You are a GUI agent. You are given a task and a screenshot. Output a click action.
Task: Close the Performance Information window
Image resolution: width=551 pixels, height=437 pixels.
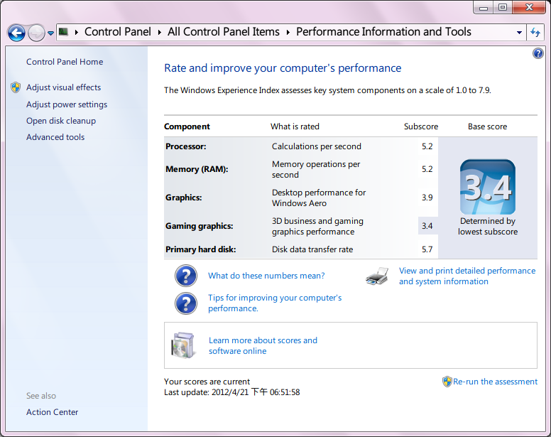(529, 7)
